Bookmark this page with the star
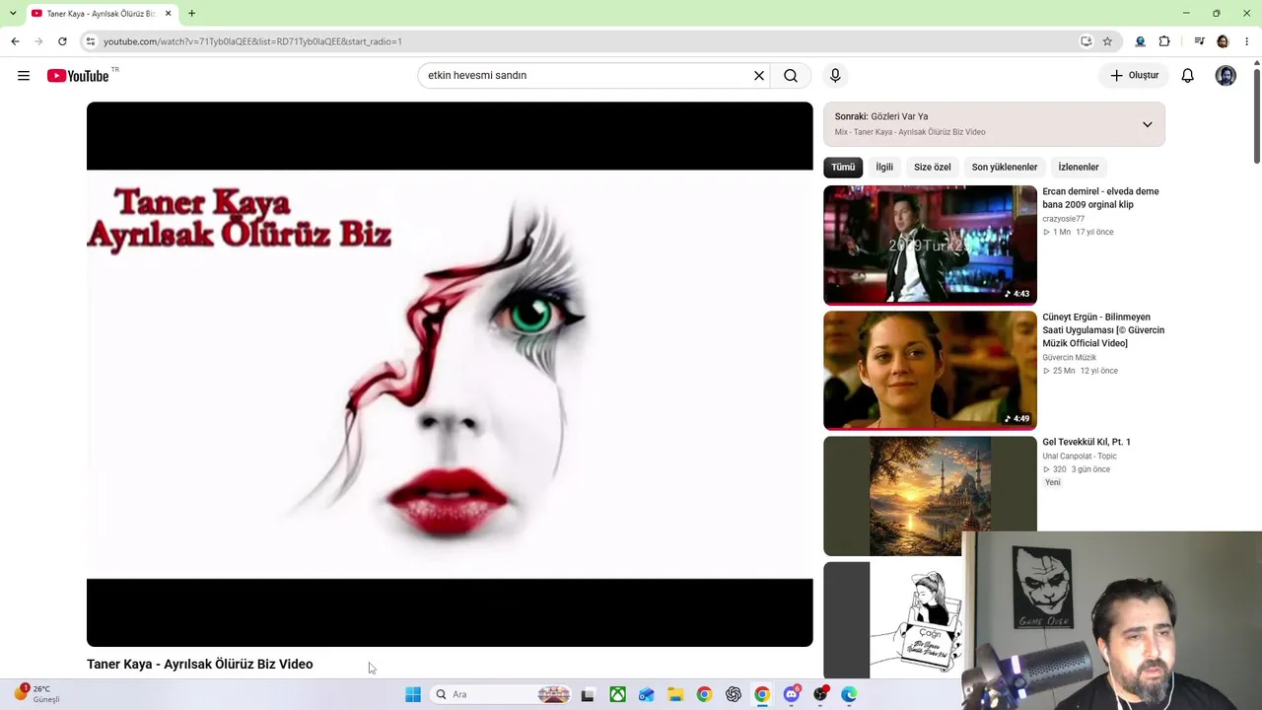This screenshot has width=1262, height=710. [x=1107, y=41]
